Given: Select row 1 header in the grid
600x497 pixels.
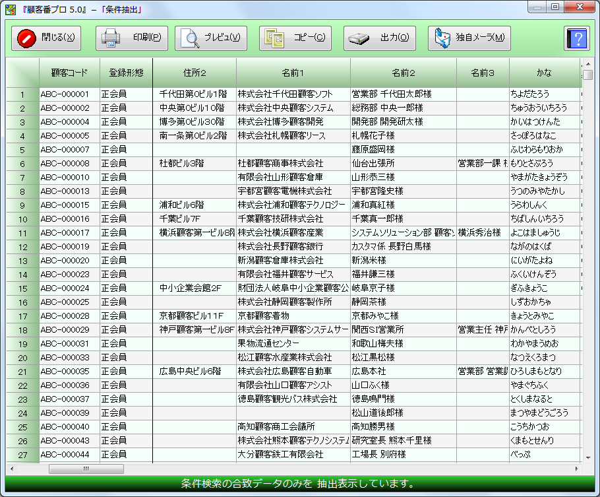Looking at the screenshot, I should pos(22,94).
